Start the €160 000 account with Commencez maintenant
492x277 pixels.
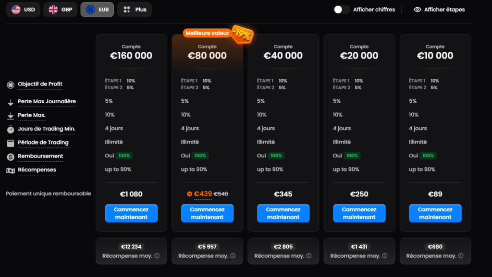pos(131,213)
